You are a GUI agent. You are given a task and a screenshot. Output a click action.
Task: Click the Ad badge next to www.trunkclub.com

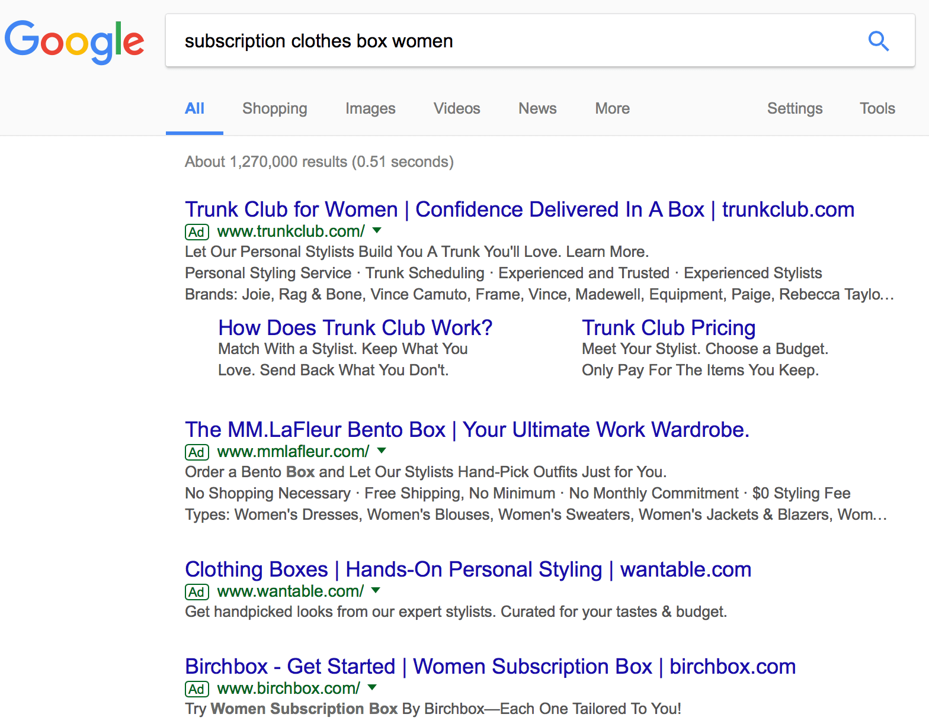click(197, 232)
